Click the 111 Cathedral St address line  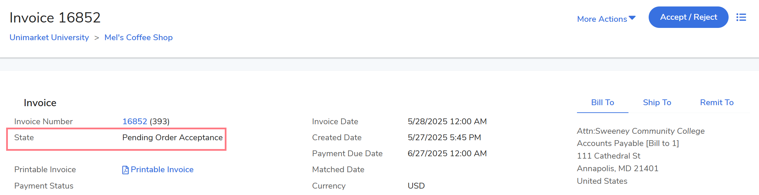pos(608,156)
